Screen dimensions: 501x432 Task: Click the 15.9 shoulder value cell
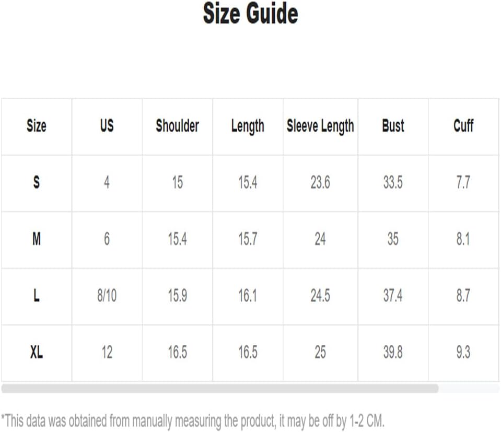(x=177, y=296)
